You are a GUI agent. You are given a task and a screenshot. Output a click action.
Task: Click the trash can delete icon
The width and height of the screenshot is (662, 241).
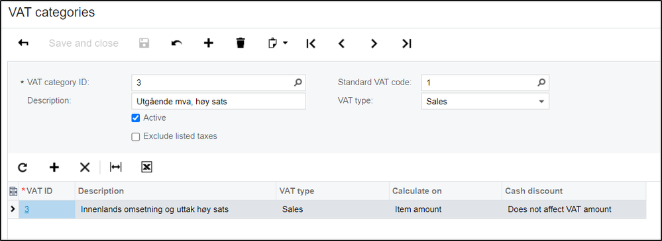tap(241, 43)
